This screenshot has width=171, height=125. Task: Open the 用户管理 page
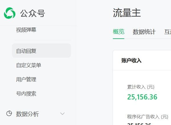click(x=26, y=80)
